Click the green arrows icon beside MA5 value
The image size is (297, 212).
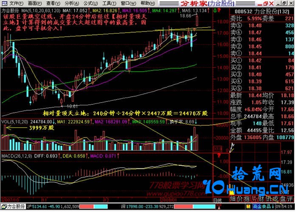pos(215,11)
